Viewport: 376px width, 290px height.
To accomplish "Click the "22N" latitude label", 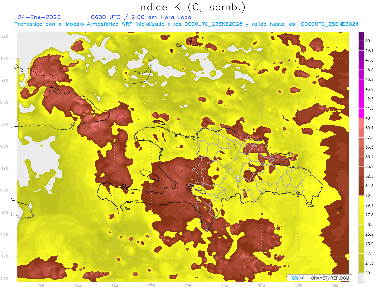I will [x=5, y=36].
